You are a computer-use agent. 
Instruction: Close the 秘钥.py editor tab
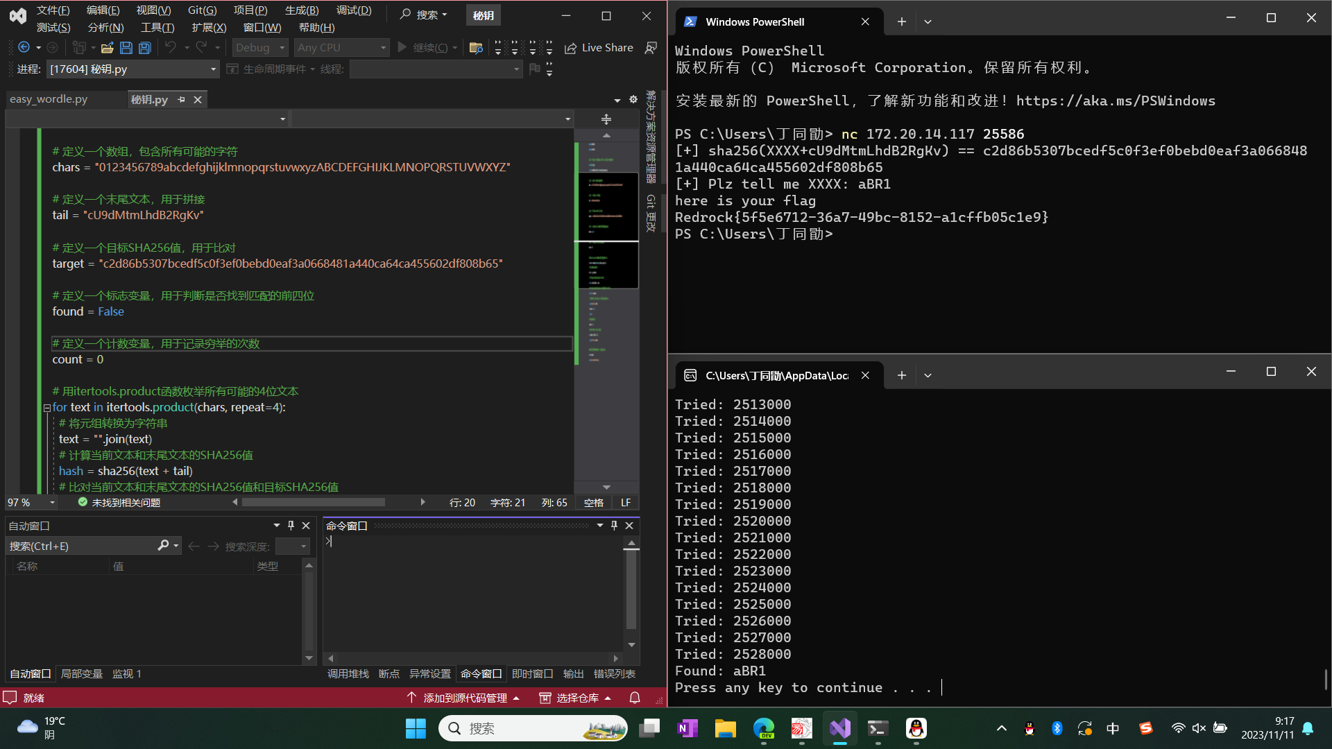point(198,100)
